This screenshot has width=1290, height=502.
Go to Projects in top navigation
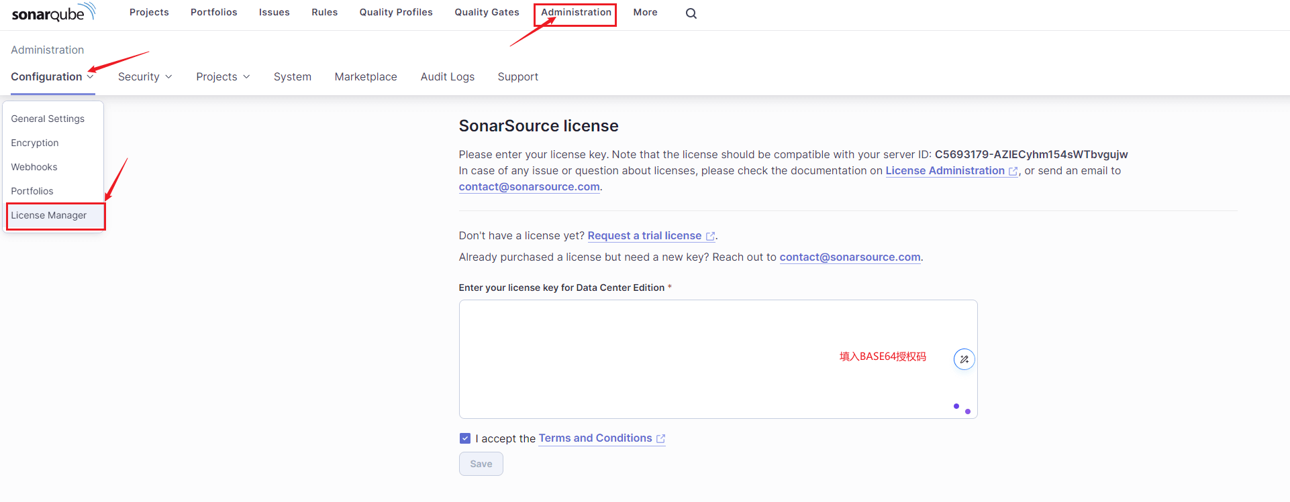(149, 12)
